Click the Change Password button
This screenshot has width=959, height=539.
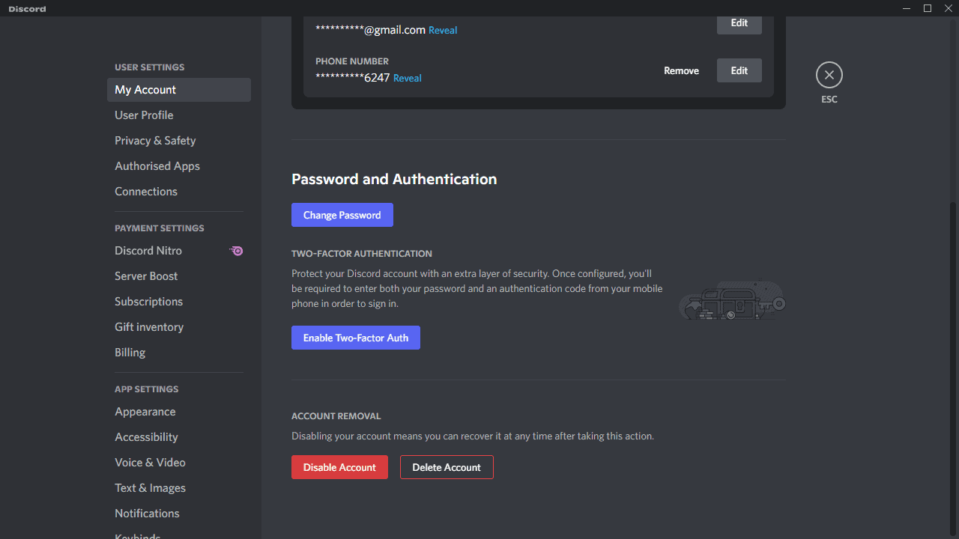pos(342,215)
